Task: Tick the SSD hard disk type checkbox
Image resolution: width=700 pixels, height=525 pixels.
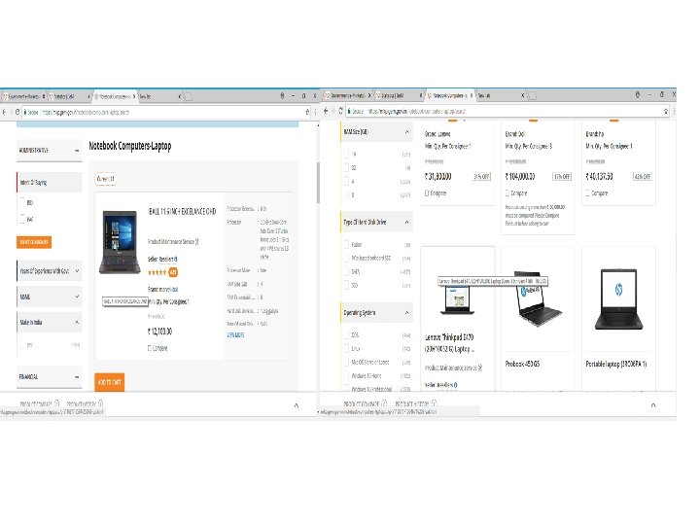Action: point(346,285)
